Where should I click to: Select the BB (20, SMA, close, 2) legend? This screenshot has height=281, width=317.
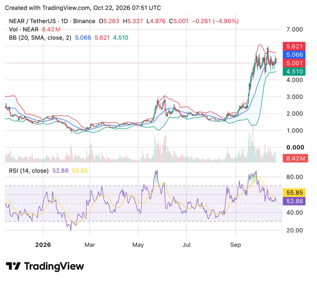click(x=40, y=38)
